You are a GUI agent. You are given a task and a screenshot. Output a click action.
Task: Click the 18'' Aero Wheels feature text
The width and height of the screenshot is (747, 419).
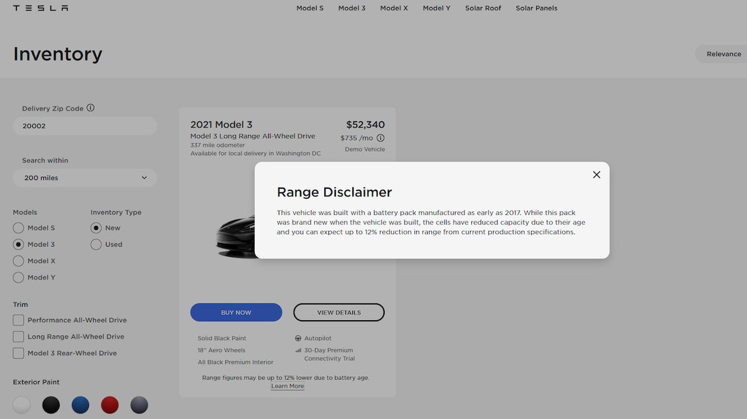(x=222, y=351)
